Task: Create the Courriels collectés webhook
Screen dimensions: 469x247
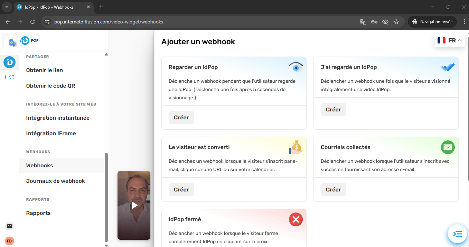Action: [334, 189]
